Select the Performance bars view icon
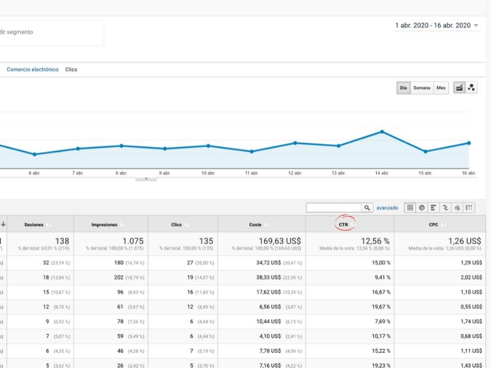The height and width of the screenshot is (368, 491). [433, 207]
